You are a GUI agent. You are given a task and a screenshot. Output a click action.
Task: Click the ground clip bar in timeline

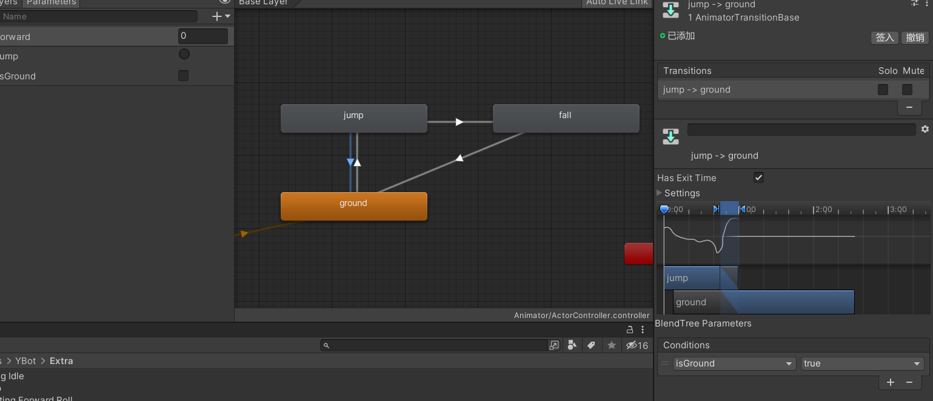point(764,302)
